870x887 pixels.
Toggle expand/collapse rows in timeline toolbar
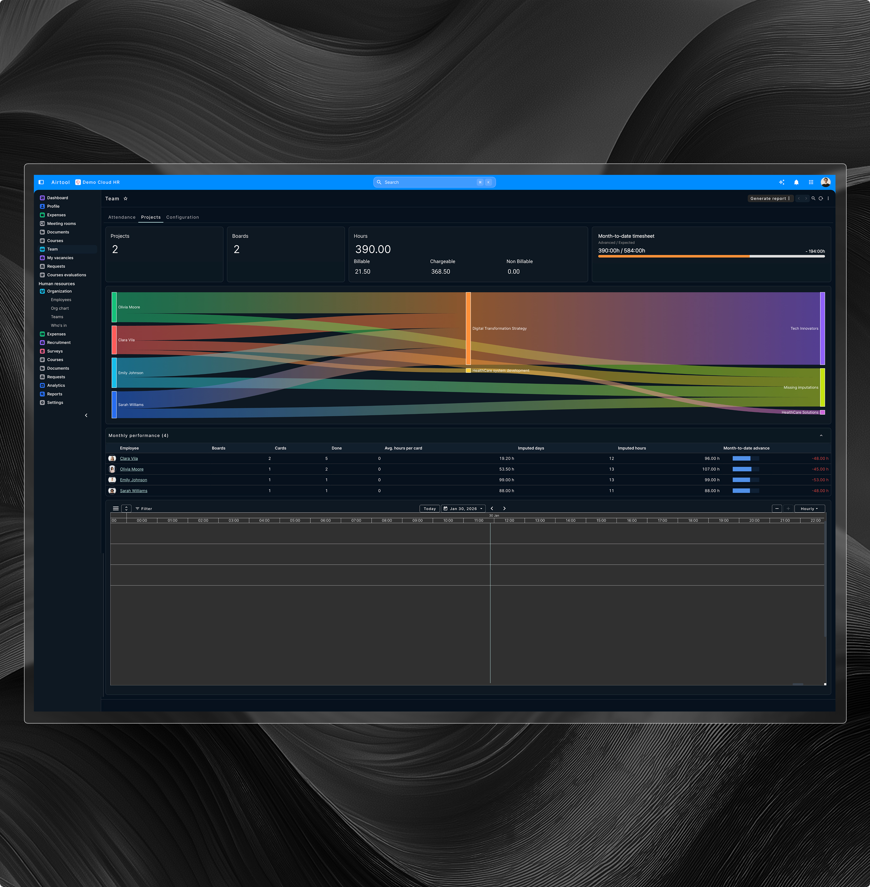pyautogui.click(x=127, y=508)
